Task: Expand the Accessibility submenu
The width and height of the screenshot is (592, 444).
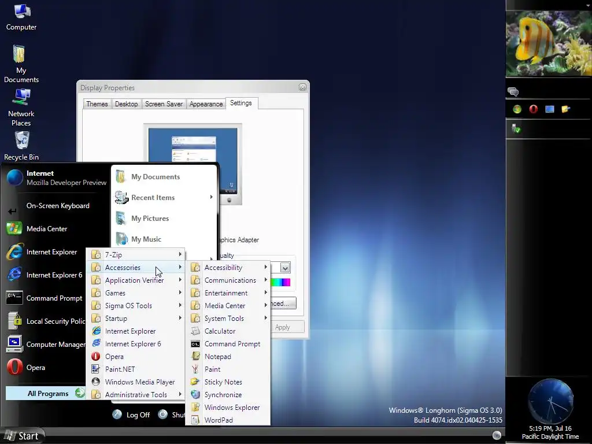Action: coord(228,267)
